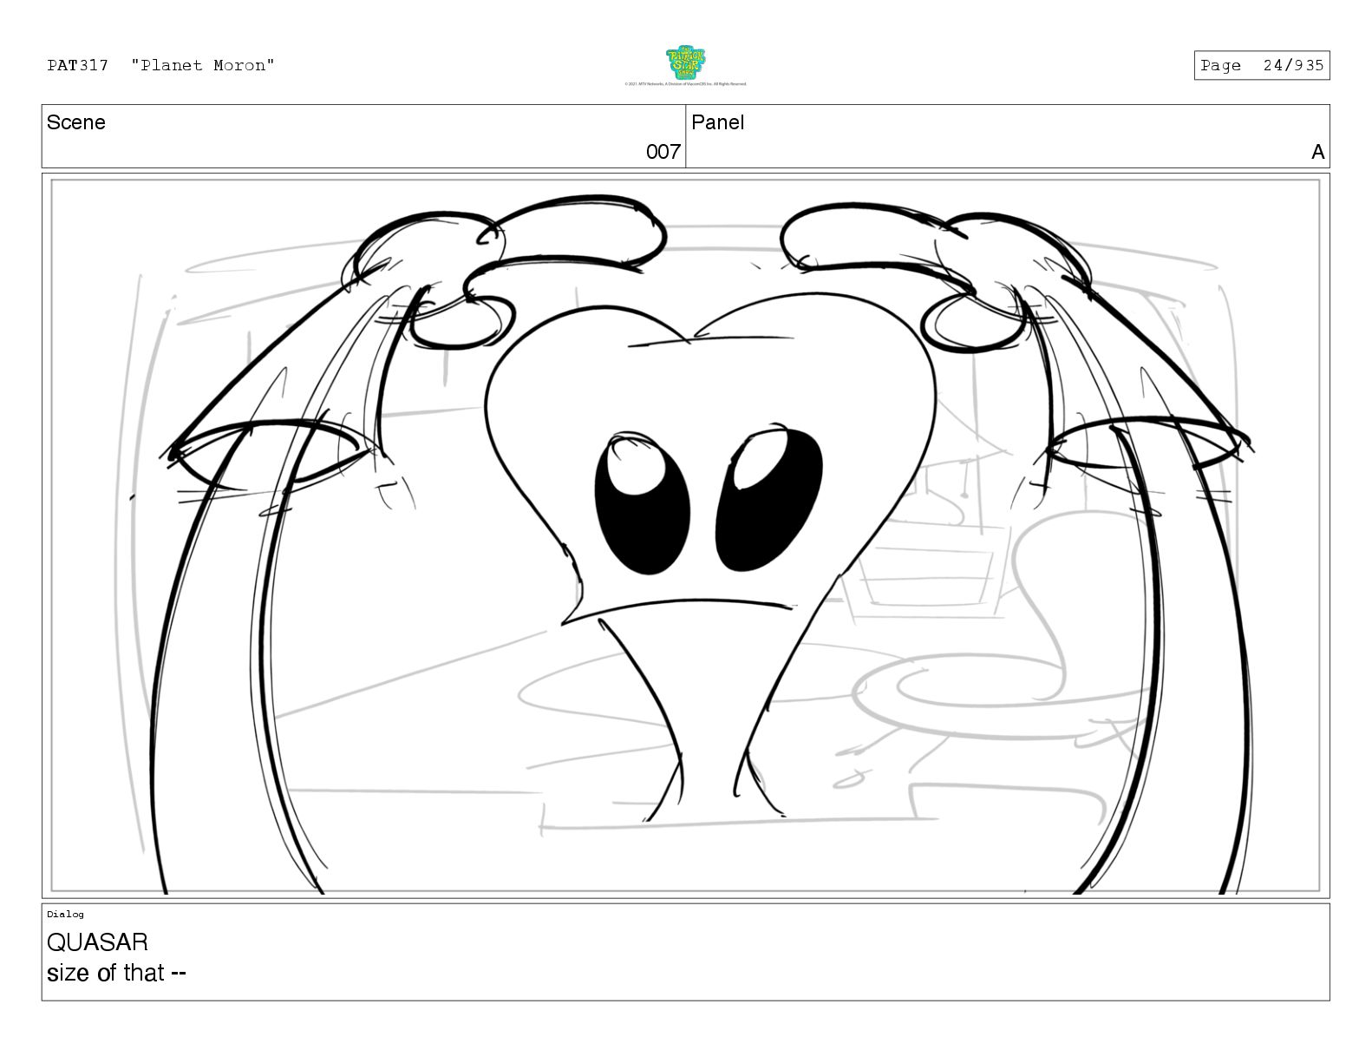Click the 'Dialog' heading

coord(66,914)
